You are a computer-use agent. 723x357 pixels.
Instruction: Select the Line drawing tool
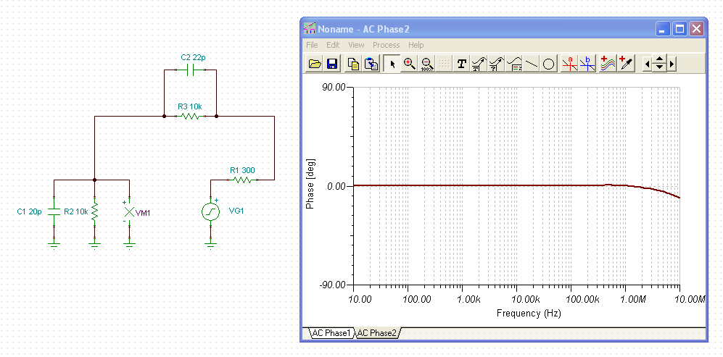point(531,64)
